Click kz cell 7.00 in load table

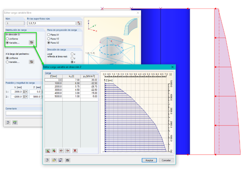coord(71,80)
